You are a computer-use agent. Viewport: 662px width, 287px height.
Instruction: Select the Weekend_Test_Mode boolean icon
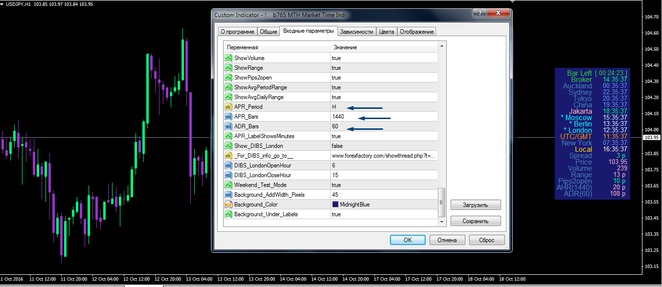228,185
